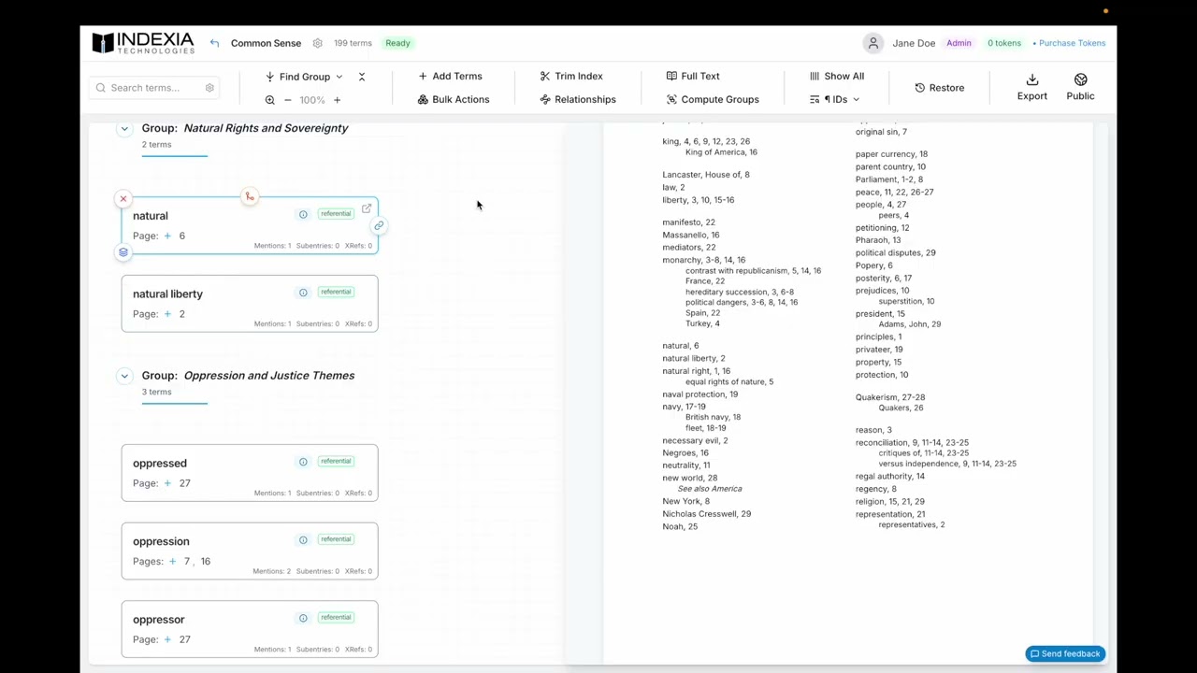1197x673 pixels.
Task: Add a page to oppressor term
Action: [167, 639]
